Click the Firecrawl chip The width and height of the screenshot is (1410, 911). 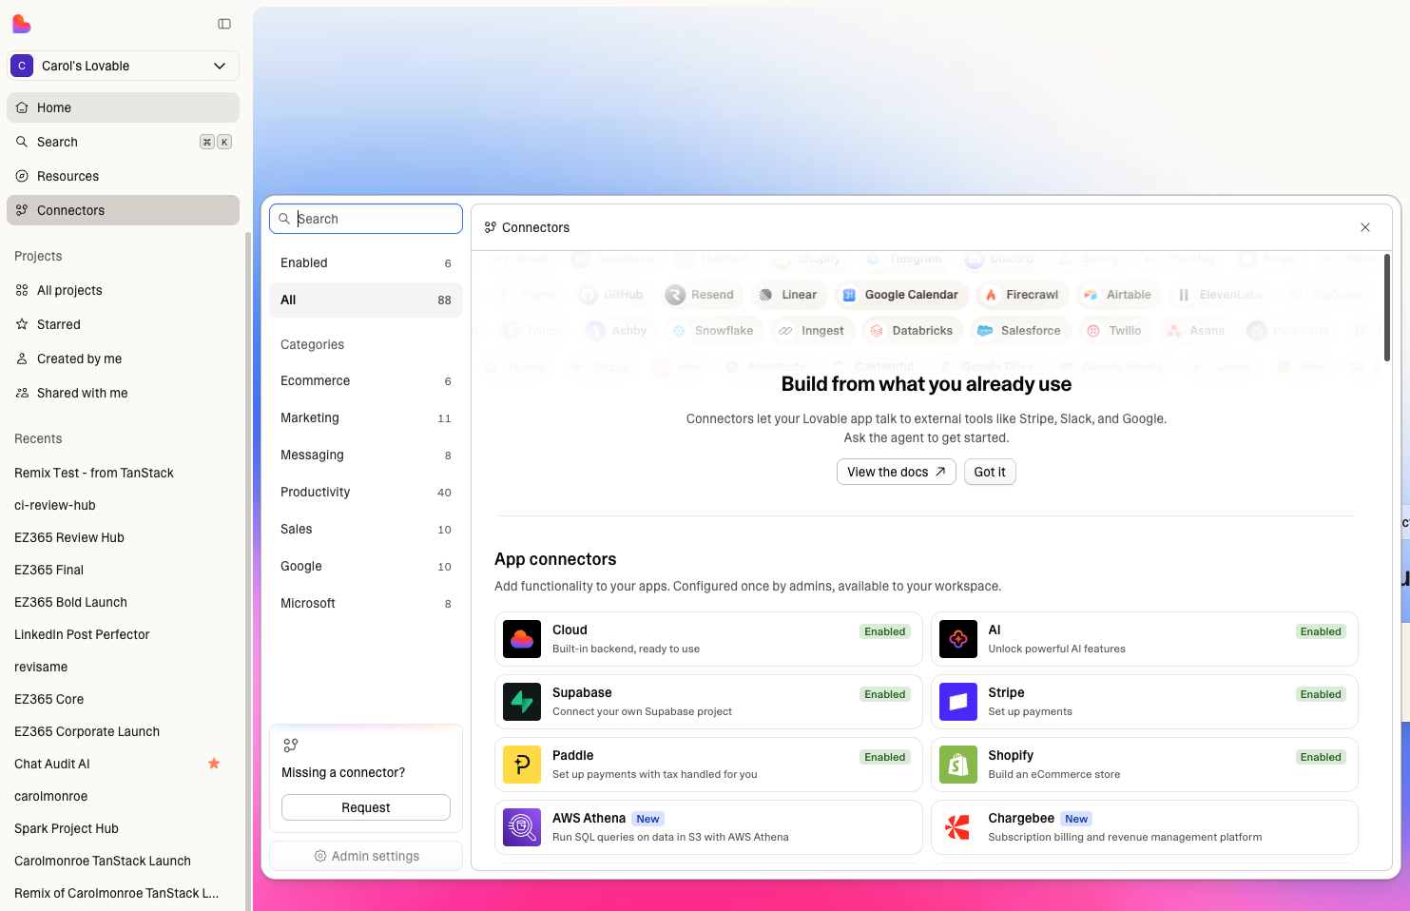1022,295
